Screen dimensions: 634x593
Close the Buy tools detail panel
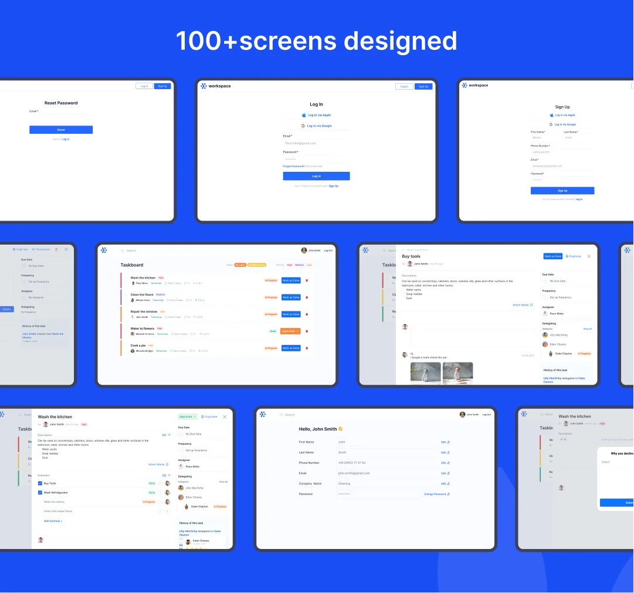(589, 256)
